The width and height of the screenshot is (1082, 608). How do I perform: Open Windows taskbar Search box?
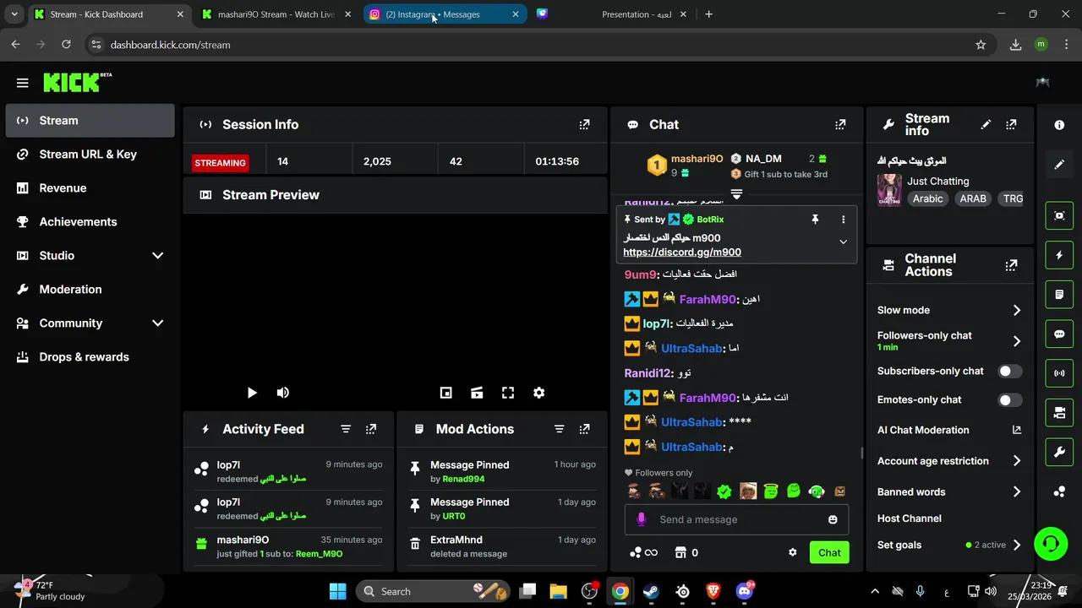[434, 591]
